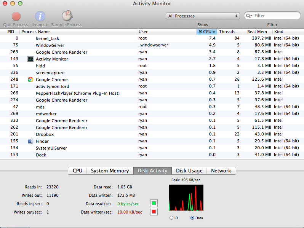Viewport: 304px width, 228px height.
Task: Click the 172.5 MB data written value
Action: [x=126, y=195]
